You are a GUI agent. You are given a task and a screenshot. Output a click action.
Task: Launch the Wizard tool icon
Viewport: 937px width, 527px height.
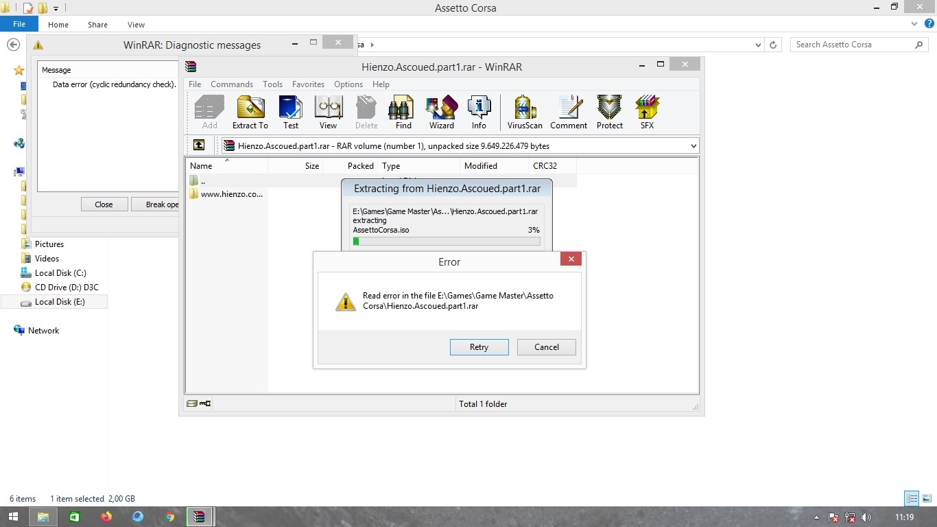(442, 113)
